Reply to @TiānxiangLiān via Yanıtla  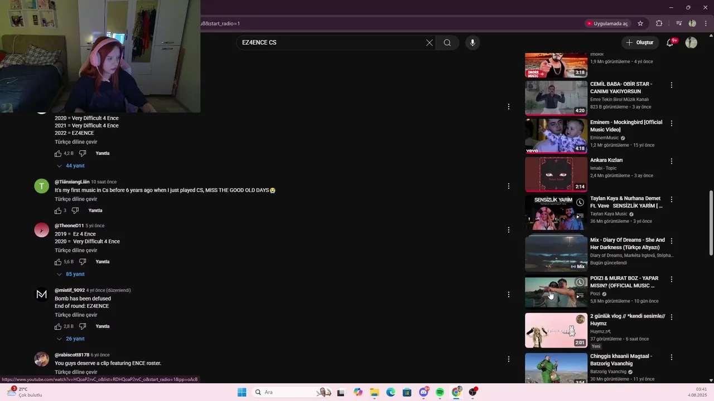pyautogui.click(x=95, y=211)
